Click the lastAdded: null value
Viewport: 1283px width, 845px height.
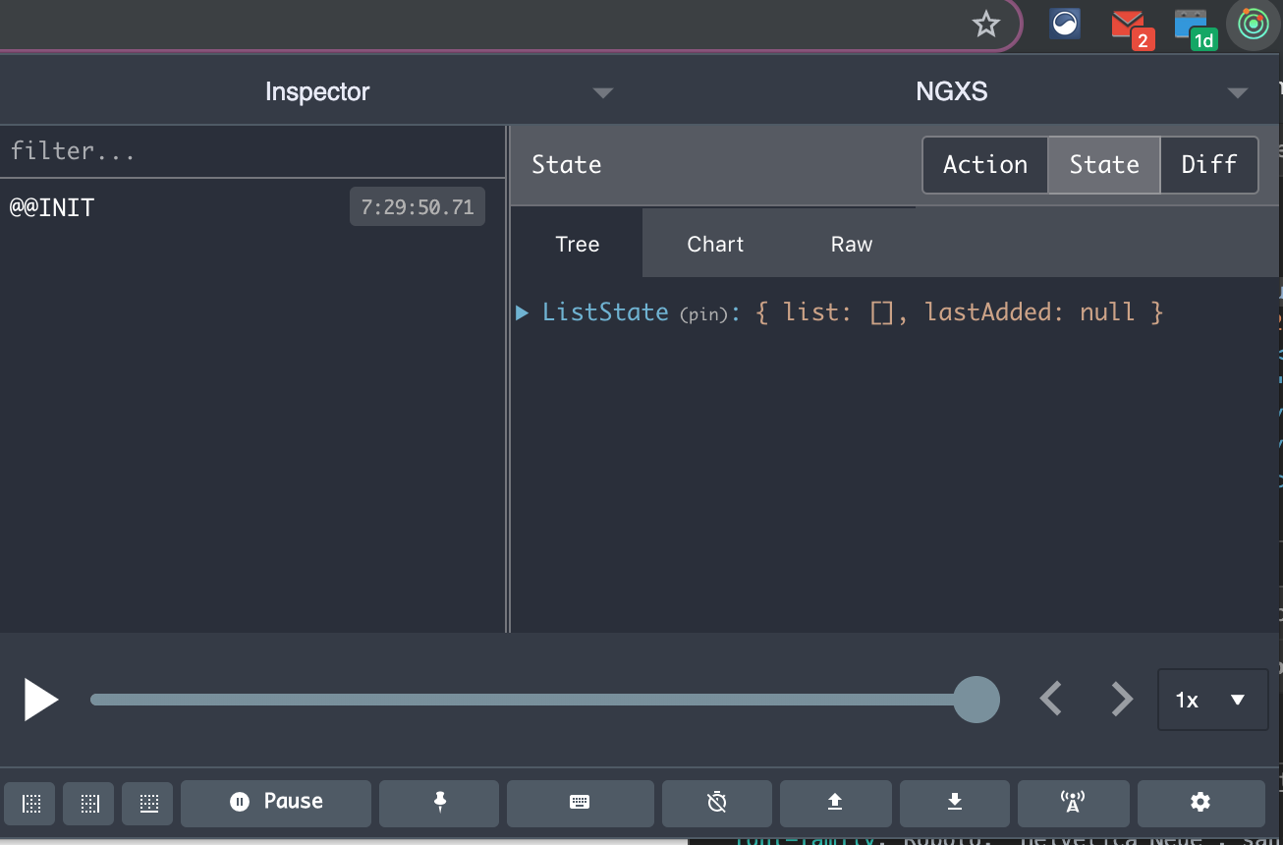1030,312
